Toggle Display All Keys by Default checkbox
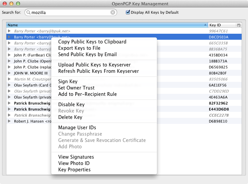Screen dimensions: 248x184 (x=128, y=12)
